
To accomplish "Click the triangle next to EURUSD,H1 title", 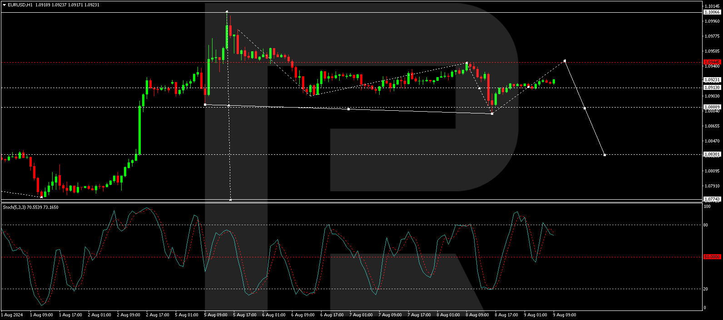I will 4,5.
